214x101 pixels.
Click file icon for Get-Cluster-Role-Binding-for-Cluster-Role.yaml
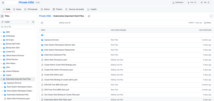click(x=42, y=95)
